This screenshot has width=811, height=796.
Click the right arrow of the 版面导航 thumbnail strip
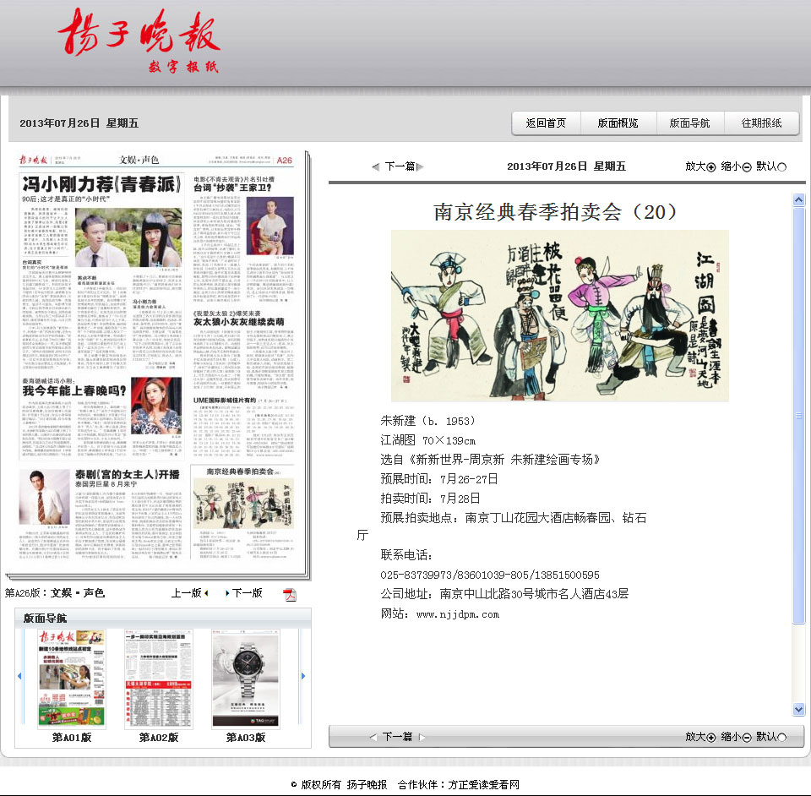coord(303,676)
